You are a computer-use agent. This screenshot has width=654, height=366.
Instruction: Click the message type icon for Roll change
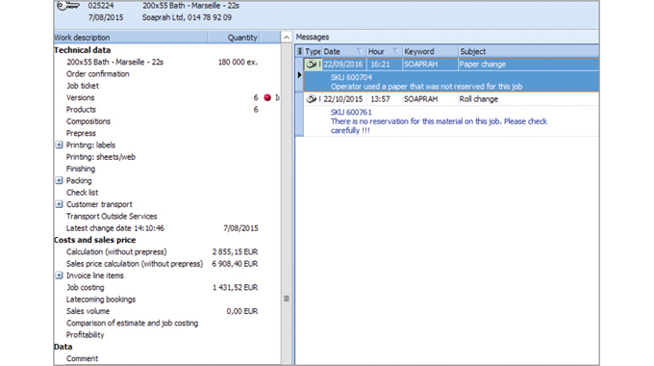[312, 99]
